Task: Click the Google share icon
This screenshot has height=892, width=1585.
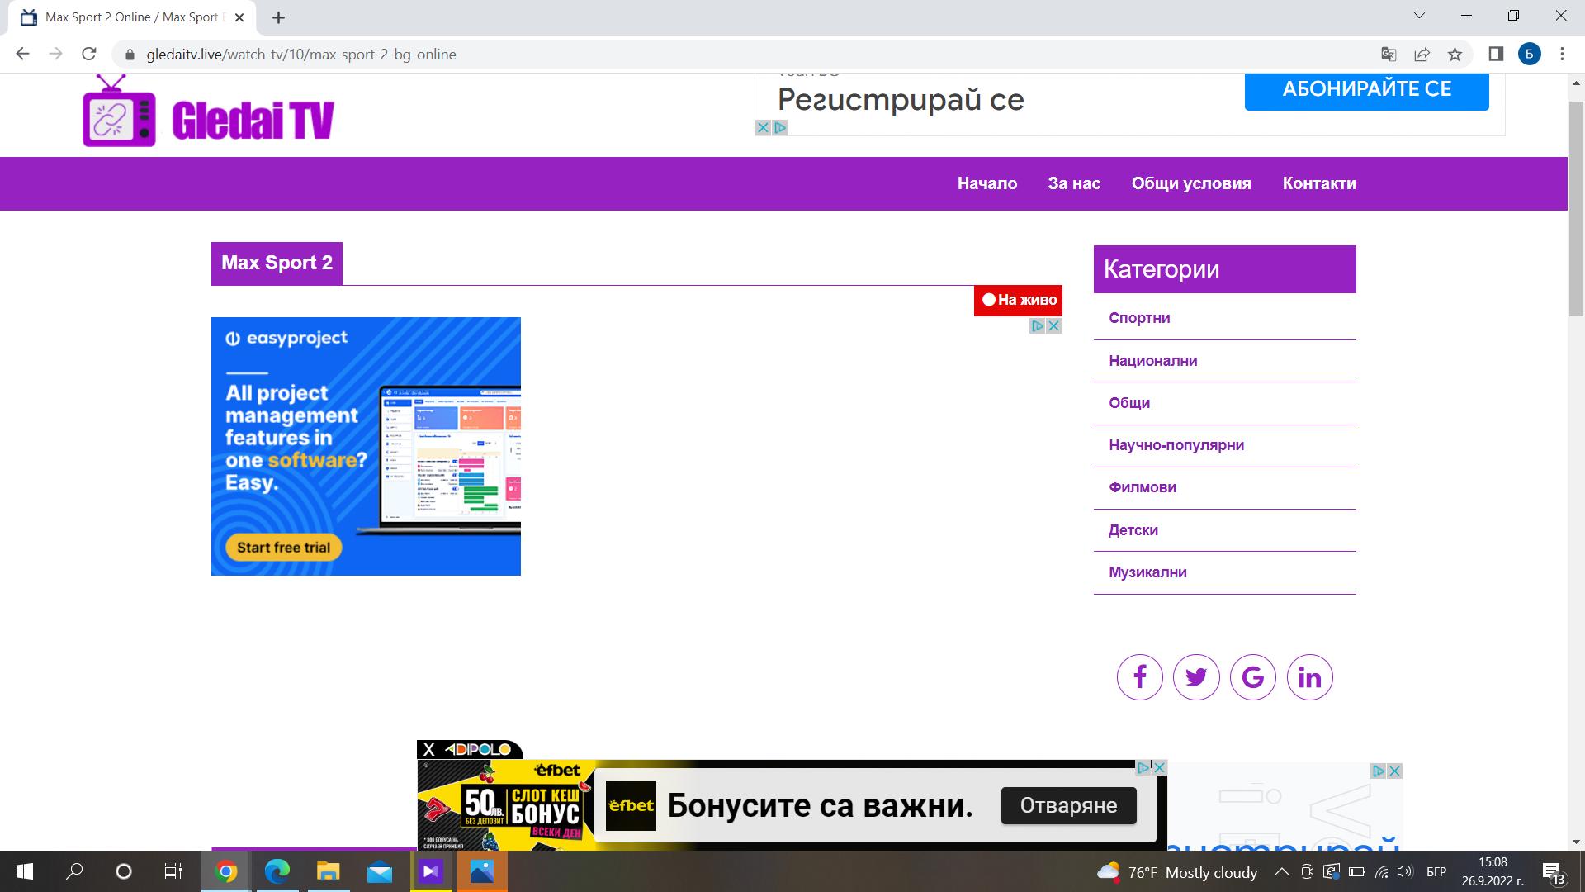Action: pos(1251,676)
